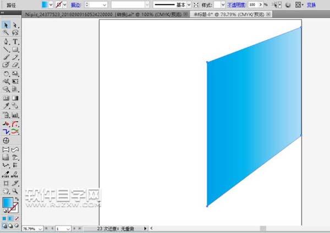The image size is (330, 233).
Task: Expand the stroke weight dropdown
Action: 105,5
